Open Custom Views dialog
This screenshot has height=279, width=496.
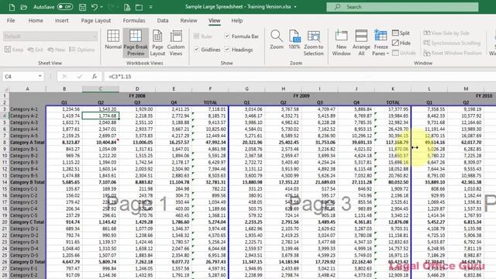click(176, 43)
